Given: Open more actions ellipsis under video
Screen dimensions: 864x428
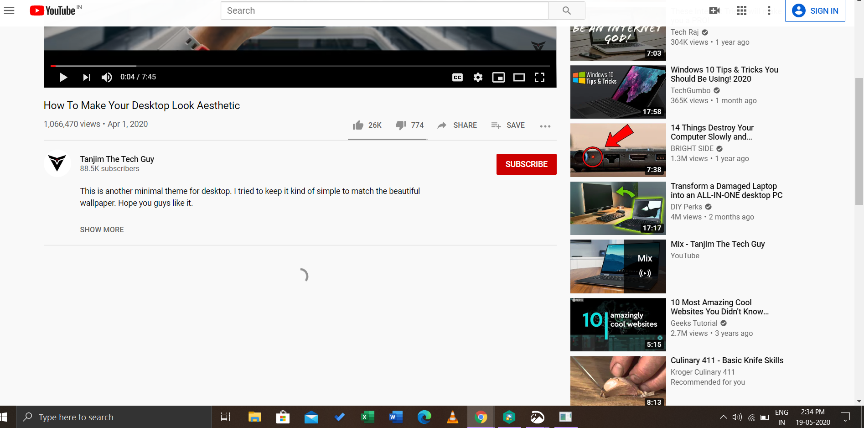Looking at the screenshot, I should tap(545, 126).
